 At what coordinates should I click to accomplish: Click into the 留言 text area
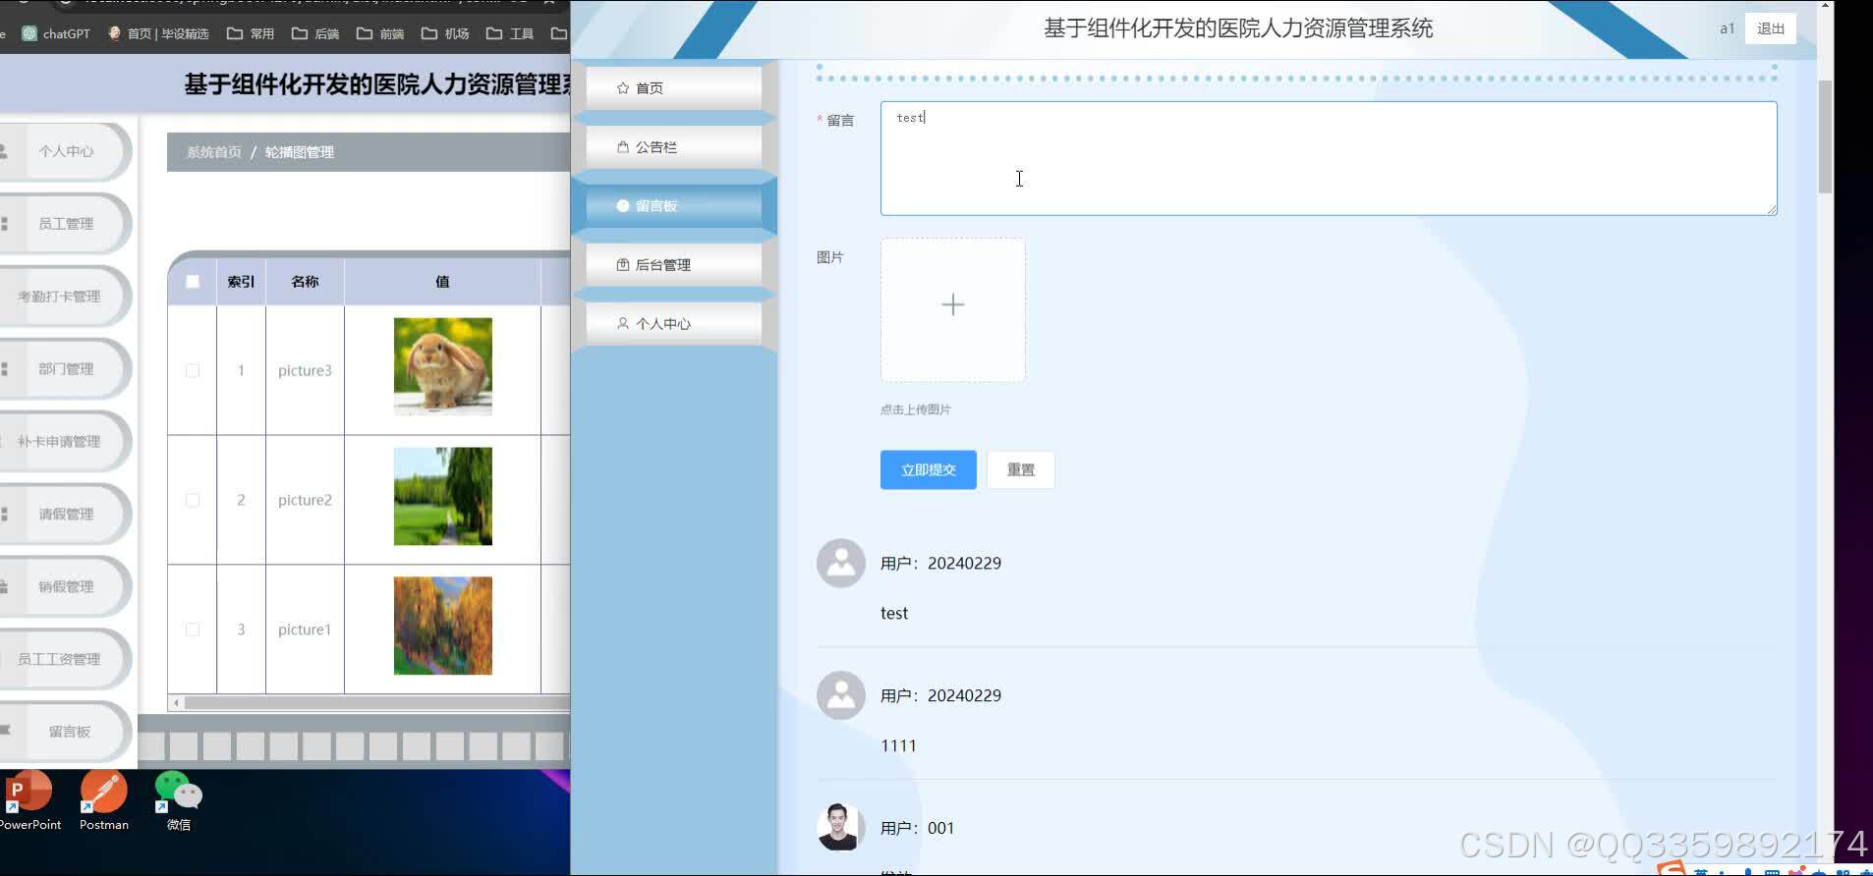tap(1329, 158)
